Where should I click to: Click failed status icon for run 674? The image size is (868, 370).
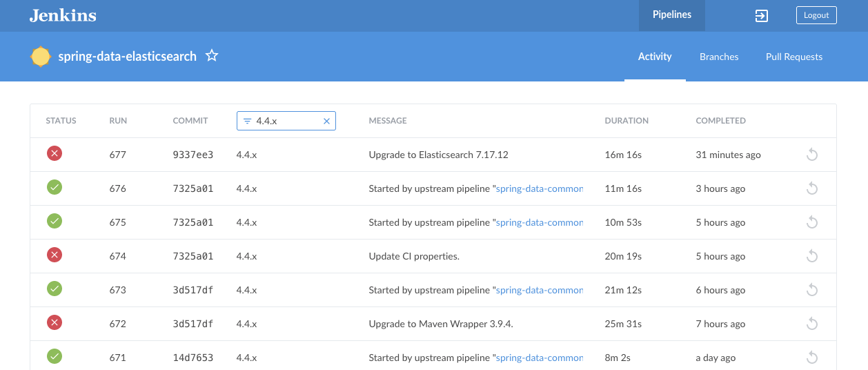click(55, 255)
